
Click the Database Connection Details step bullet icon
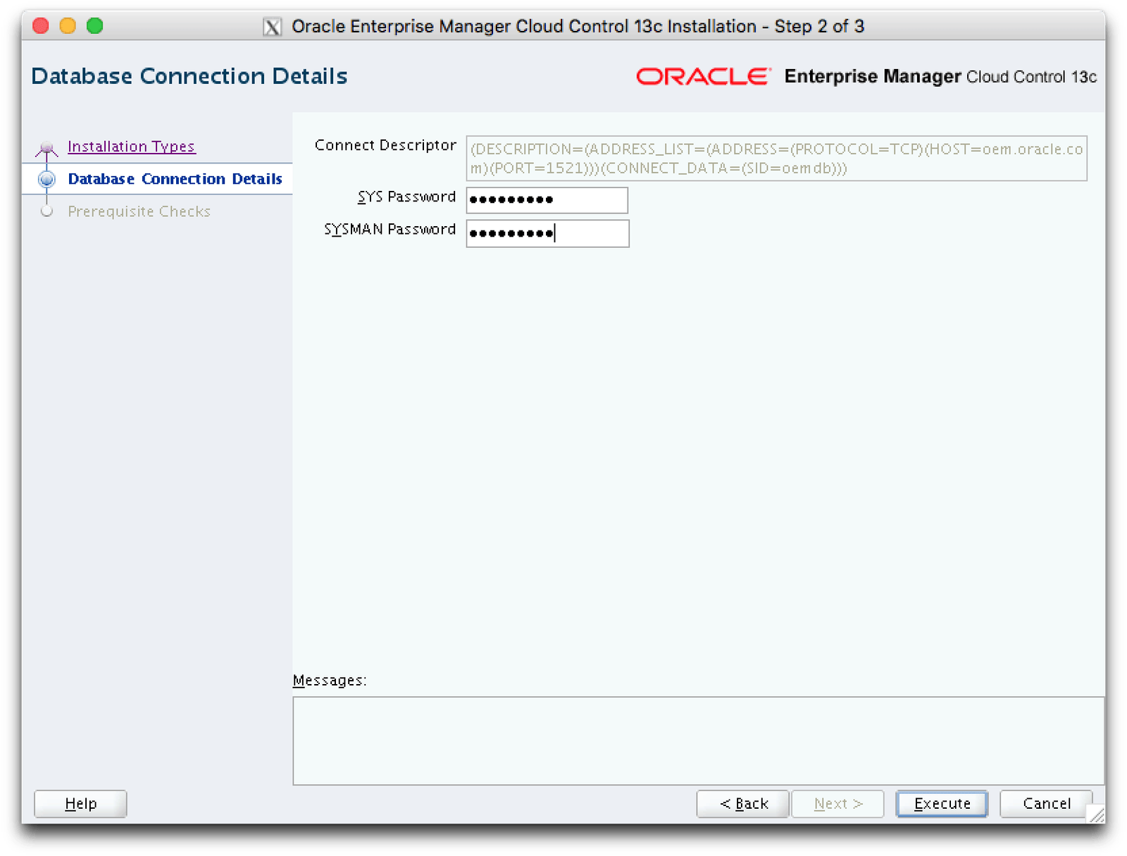pyautogui.click(x=47, y=180)
